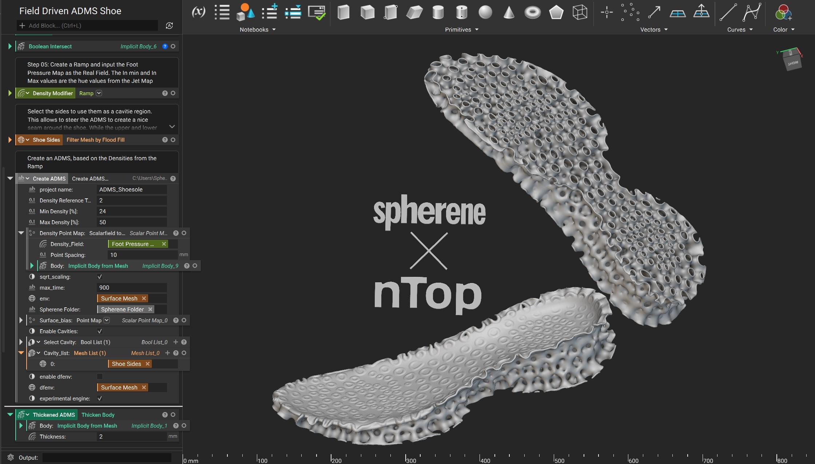
Task: Select the Point tool in Vectors section
Action: [x=606, y=12]
